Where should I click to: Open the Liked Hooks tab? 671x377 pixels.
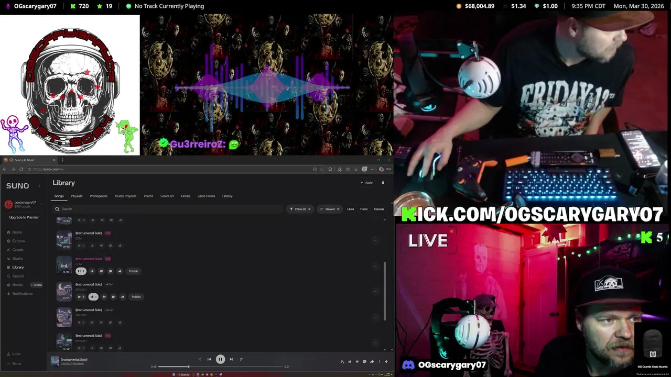(x=206, y=196)
